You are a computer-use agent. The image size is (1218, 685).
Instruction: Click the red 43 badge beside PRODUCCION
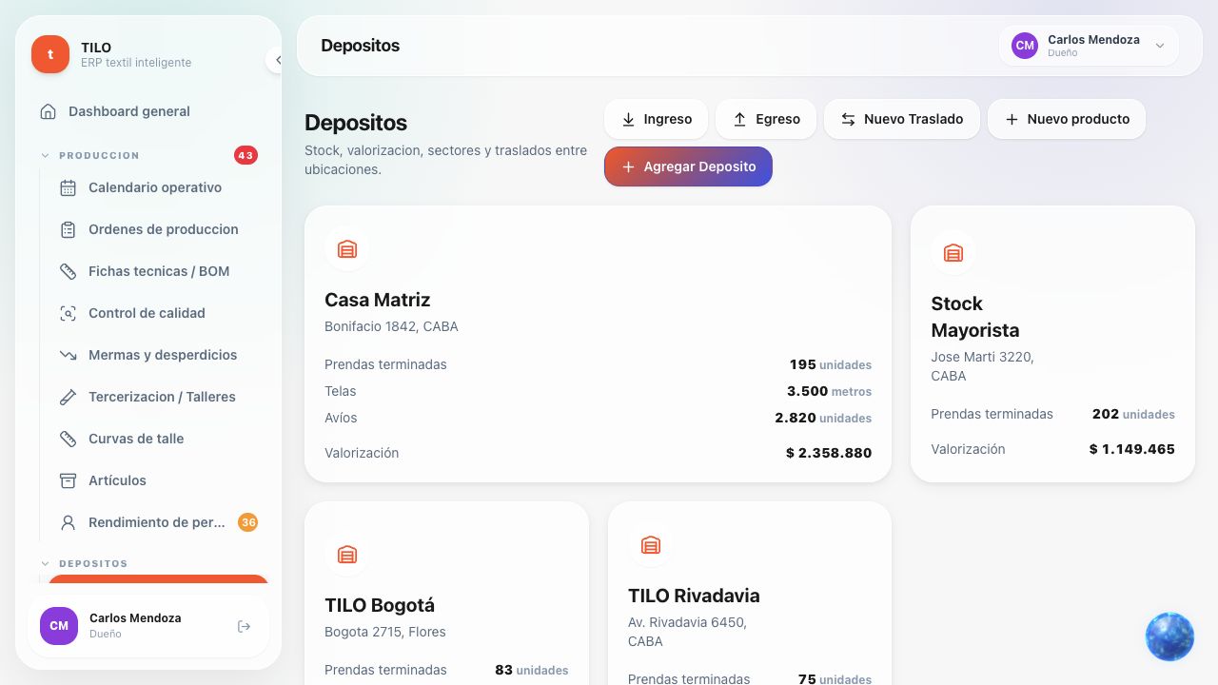tap(246, 155)
